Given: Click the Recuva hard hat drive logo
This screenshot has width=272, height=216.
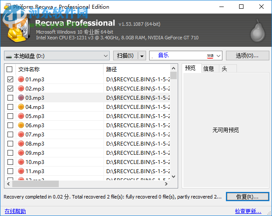Looking at the screenshot, I should pos(18,31).
